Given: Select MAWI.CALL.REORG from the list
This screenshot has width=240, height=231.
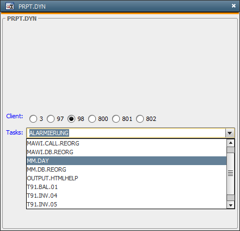Looking at the screenshot, I should click(126, 143).
